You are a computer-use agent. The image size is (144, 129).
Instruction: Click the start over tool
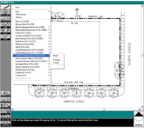tap(8, 118)
